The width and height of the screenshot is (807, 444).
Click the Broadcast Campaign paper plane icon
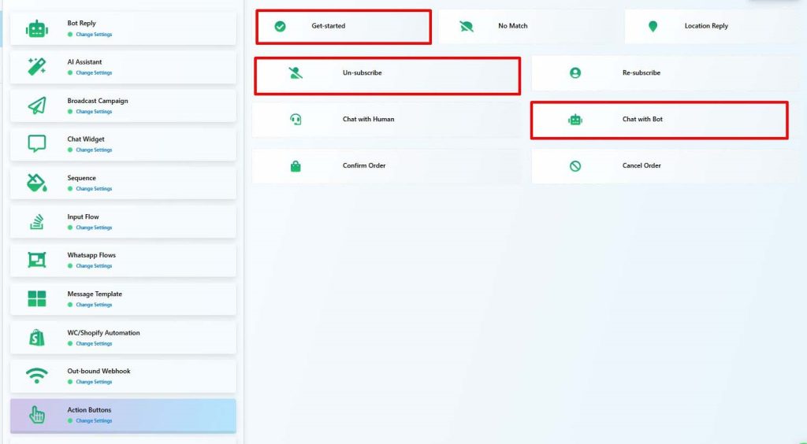pos(36,105)
